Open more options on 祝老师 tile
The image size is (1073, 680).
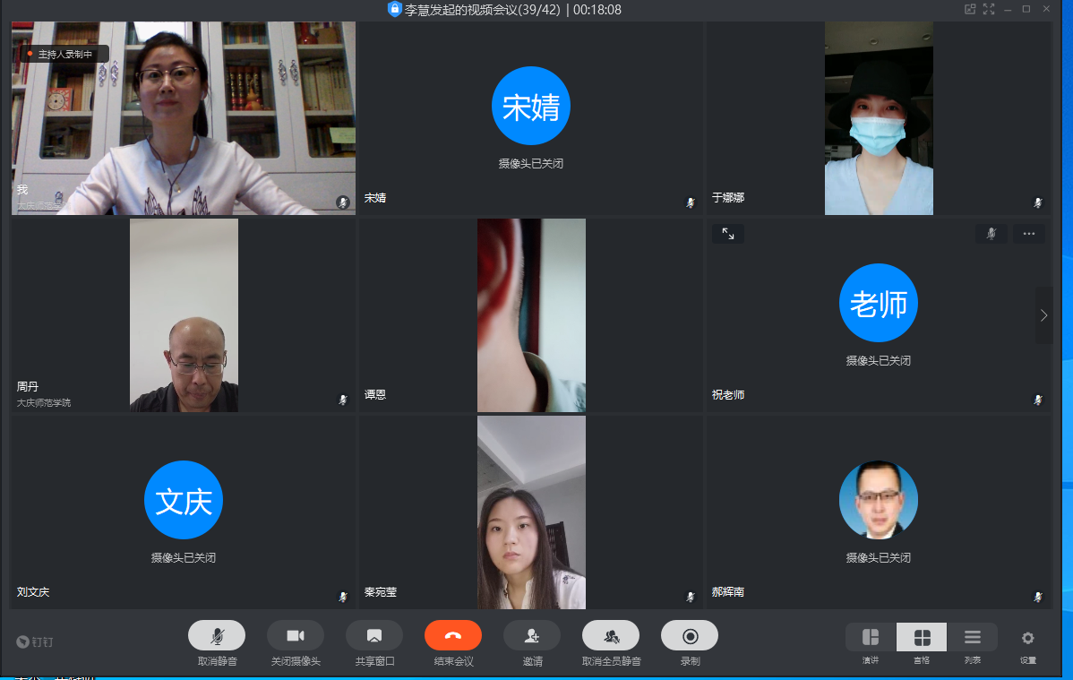click(1028, 234)
